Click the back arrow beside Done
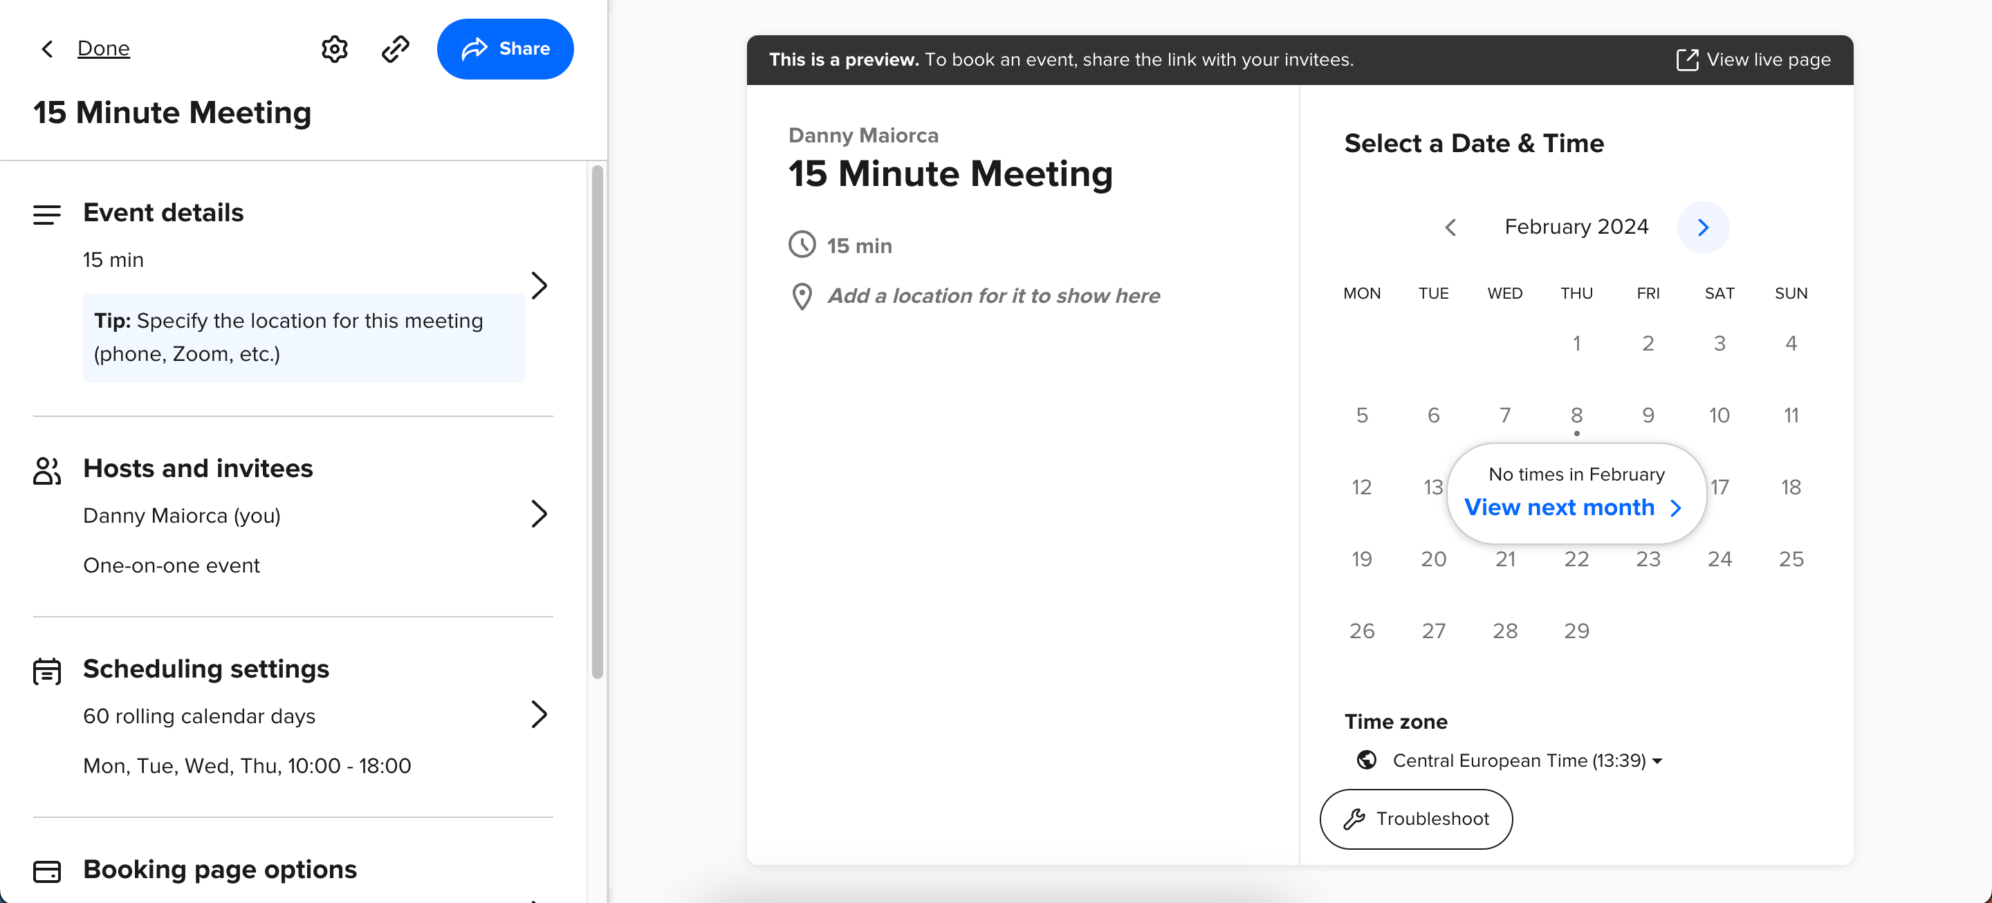 click(x=47, y=48)
